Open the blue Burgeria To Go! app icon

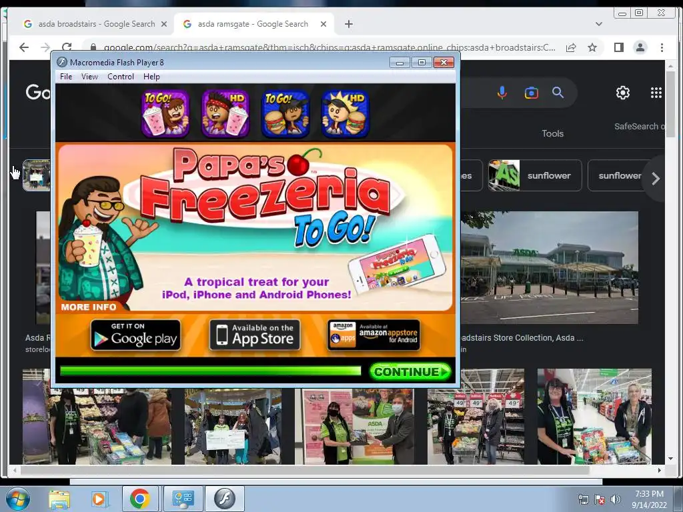(285, 113)
